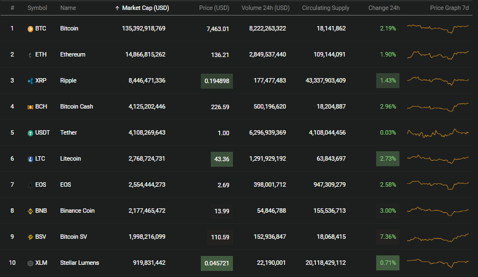Click Tether volume 6,296,939,369
This screenshot has width=478, height=277.
point(267,132)
